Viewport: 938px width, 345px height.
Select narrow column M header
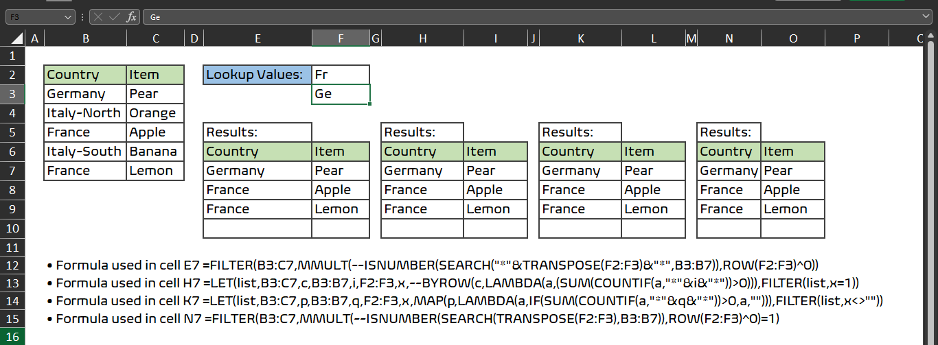pyautogui.click(x=691, y=39)
